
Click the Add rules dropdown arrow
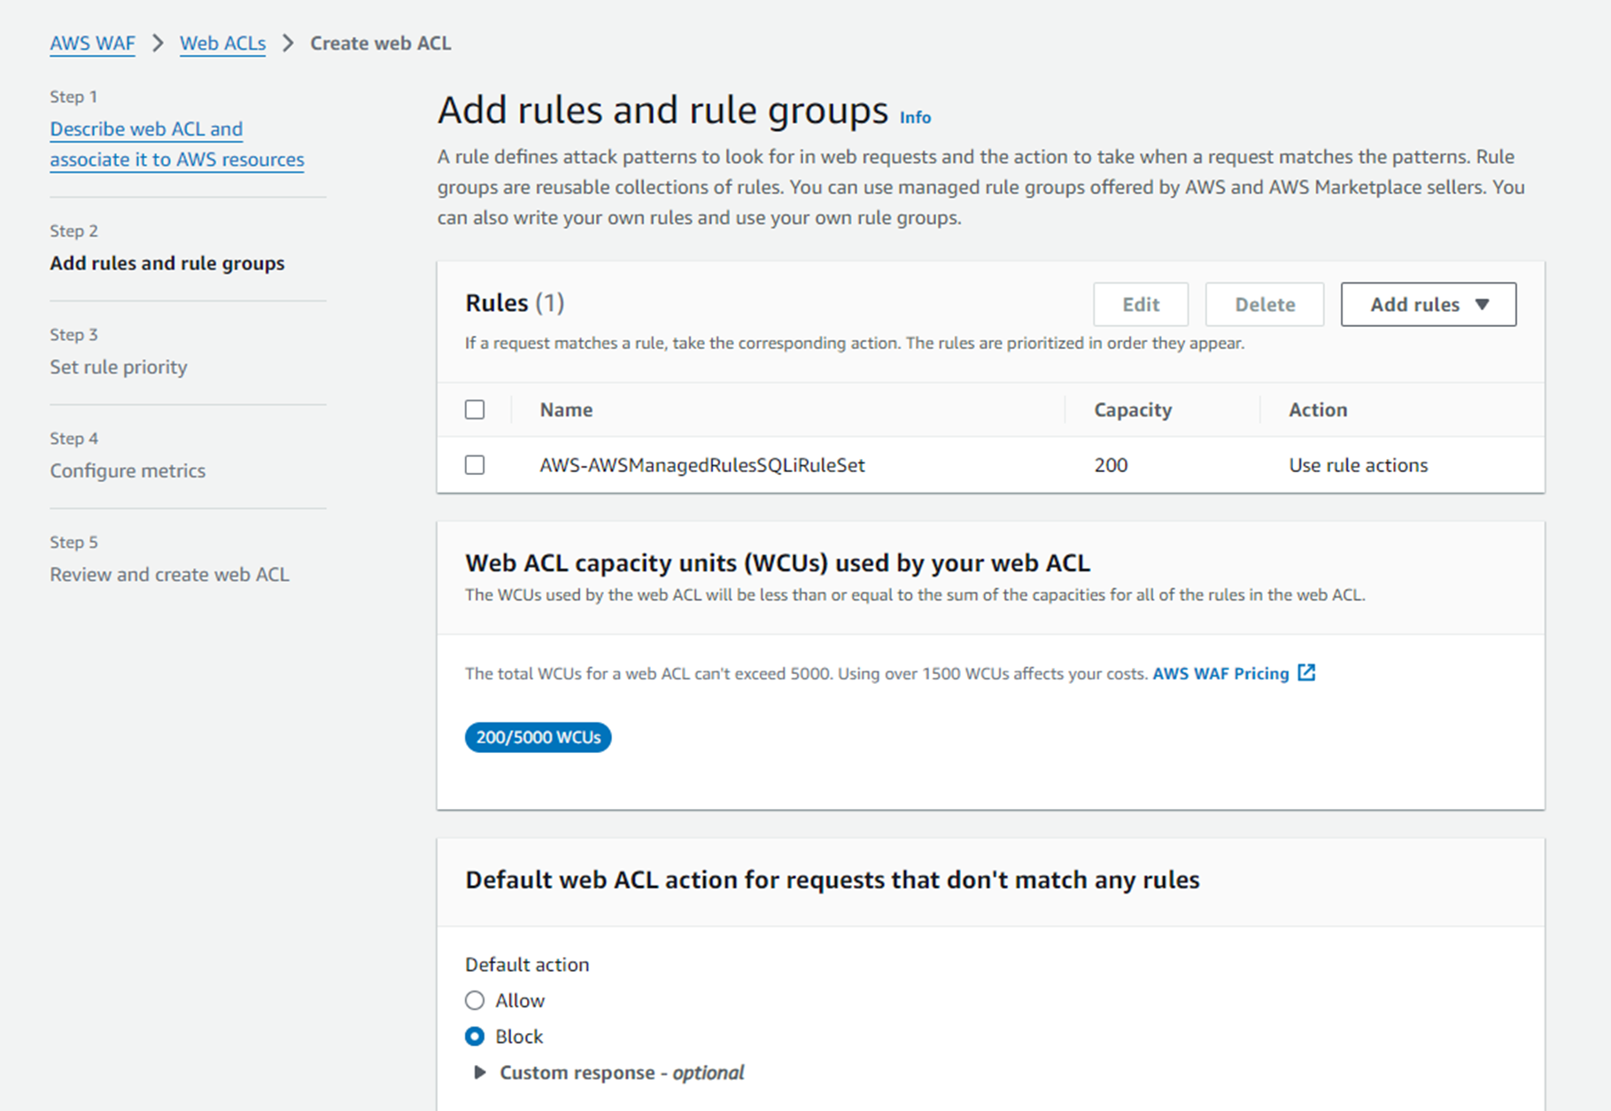click(1483, 305)
